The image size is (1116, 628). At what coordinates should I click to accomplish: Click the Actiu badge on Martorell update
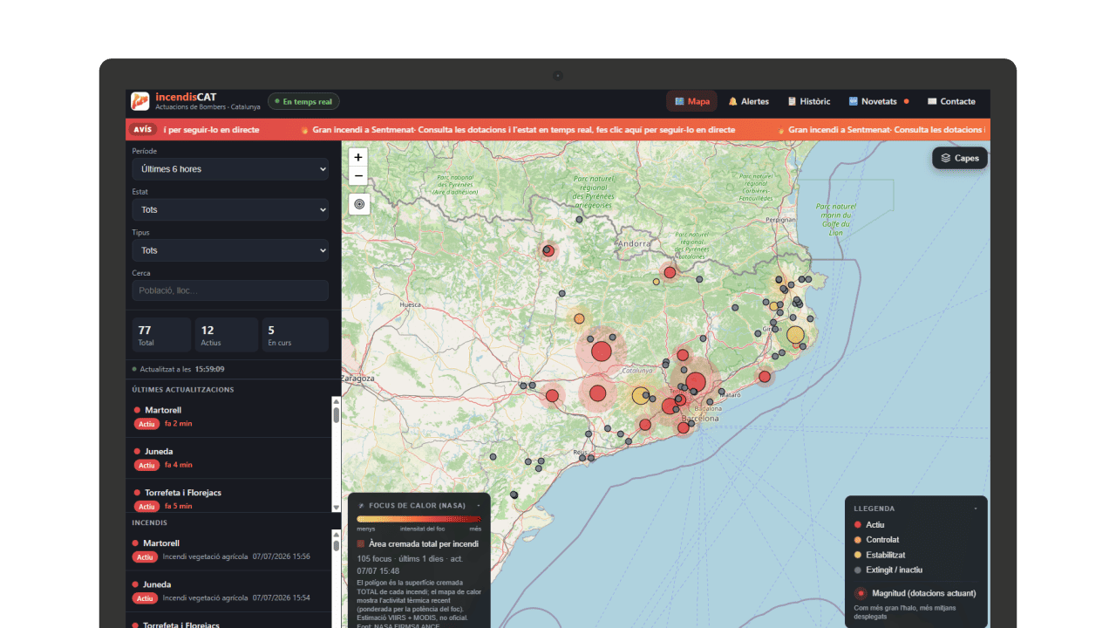click(146, 423)
